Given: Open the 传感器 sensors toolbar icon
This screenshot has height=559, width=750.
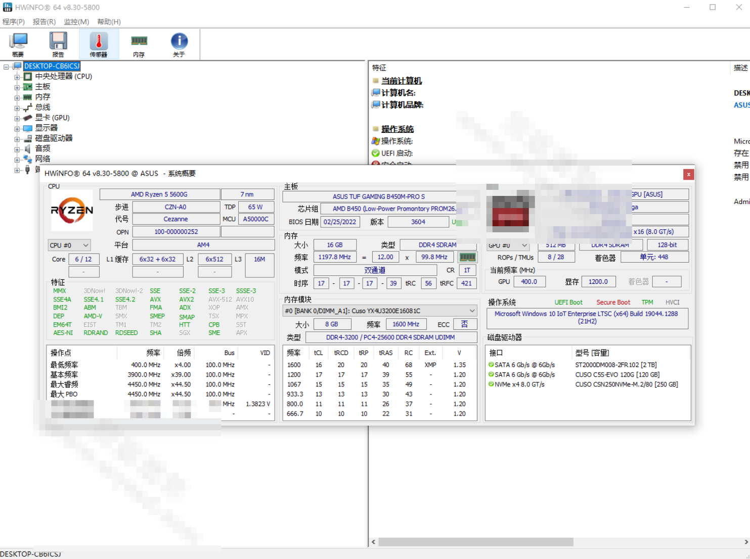Looking at the screenshot, I should tap(99, 44).
